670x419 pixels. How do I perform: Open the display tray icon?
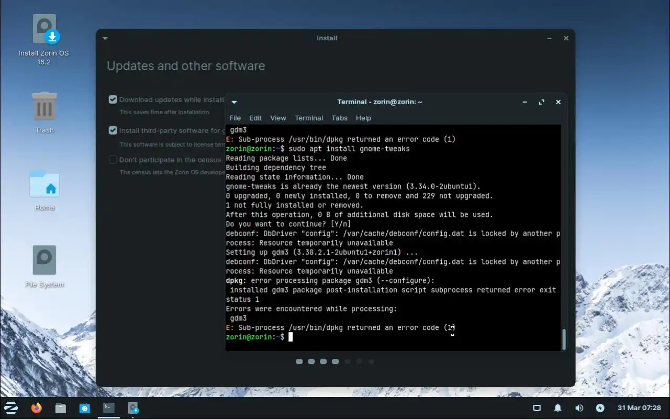point(537,408)
